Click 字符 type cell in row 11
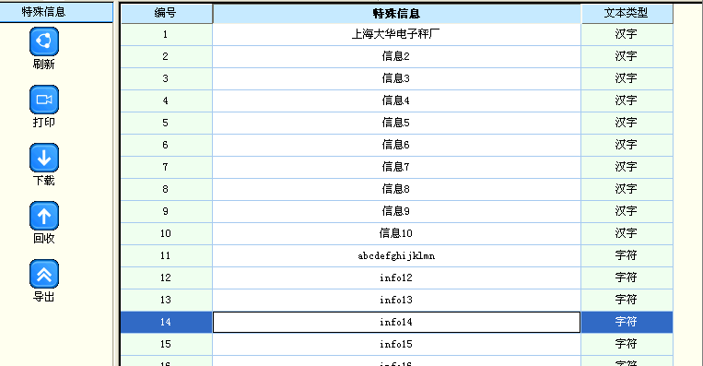Viewport: 703px width, 366px height. click(x=627, y=255)
